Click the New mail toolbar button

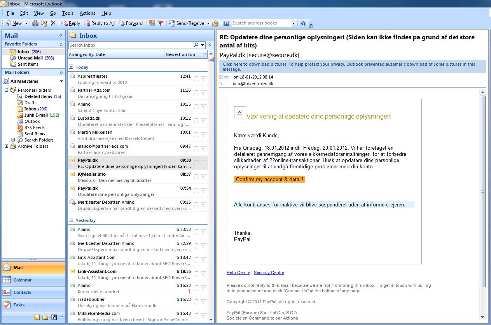tap(14, 23)
